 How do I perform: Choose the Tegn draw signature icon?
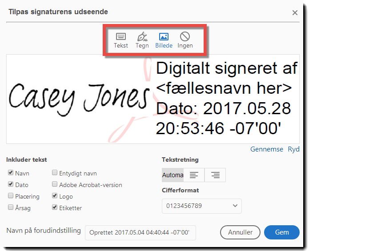(142, 36)
